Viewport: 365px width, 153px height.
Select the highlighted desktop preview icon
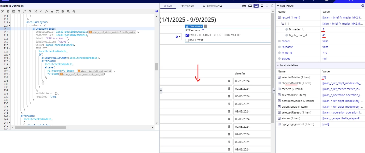(x=256, y=6)
